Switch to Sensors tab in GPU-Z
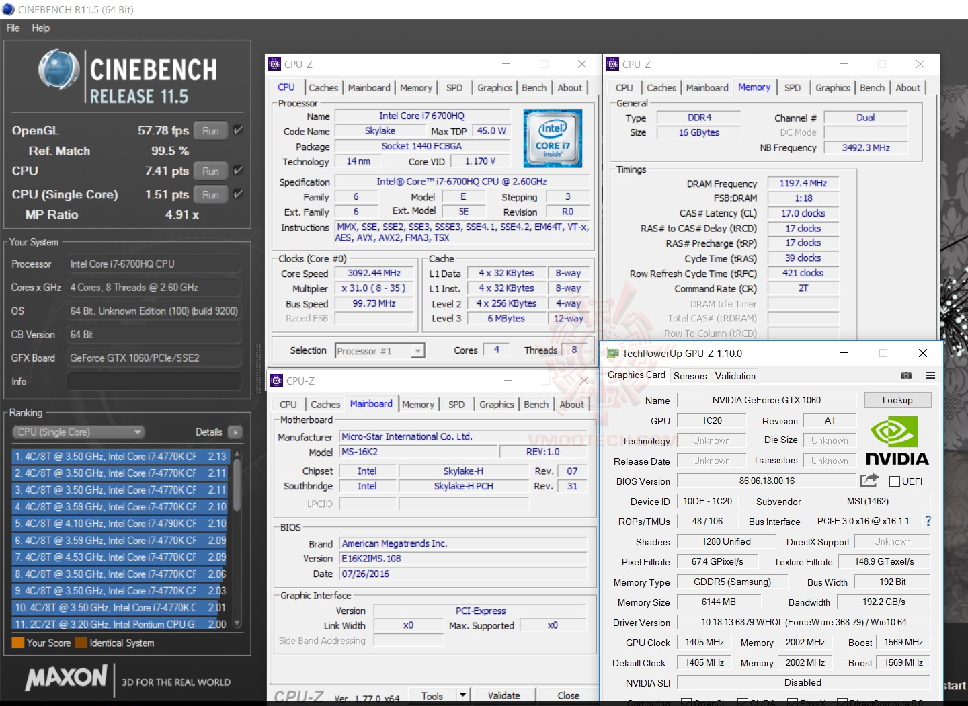The width and height of the screenshot is (968, 706). coord(690,376)
